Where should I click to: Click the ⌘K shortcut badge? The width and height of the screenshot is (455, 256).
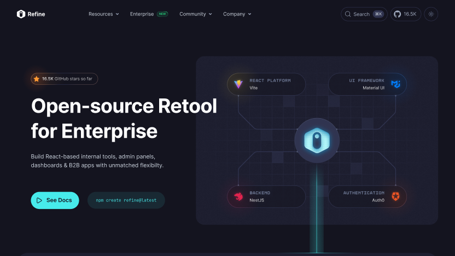378,14
